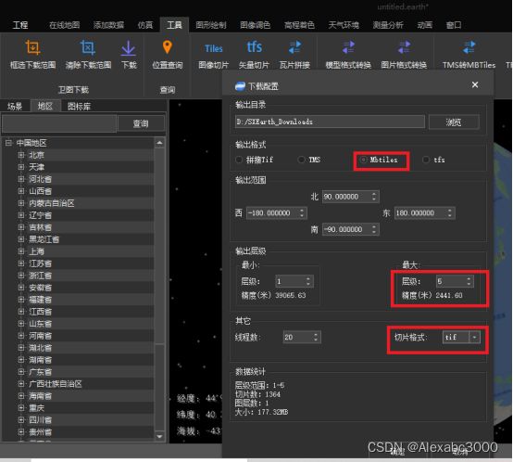Expand the 上海 tree node
The image size is (513, 462).
pos(21,251)
